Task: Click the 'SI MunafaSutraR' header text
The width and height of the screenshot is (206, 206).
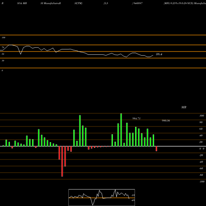Action: pyautogui.click(x=51, y=3)
